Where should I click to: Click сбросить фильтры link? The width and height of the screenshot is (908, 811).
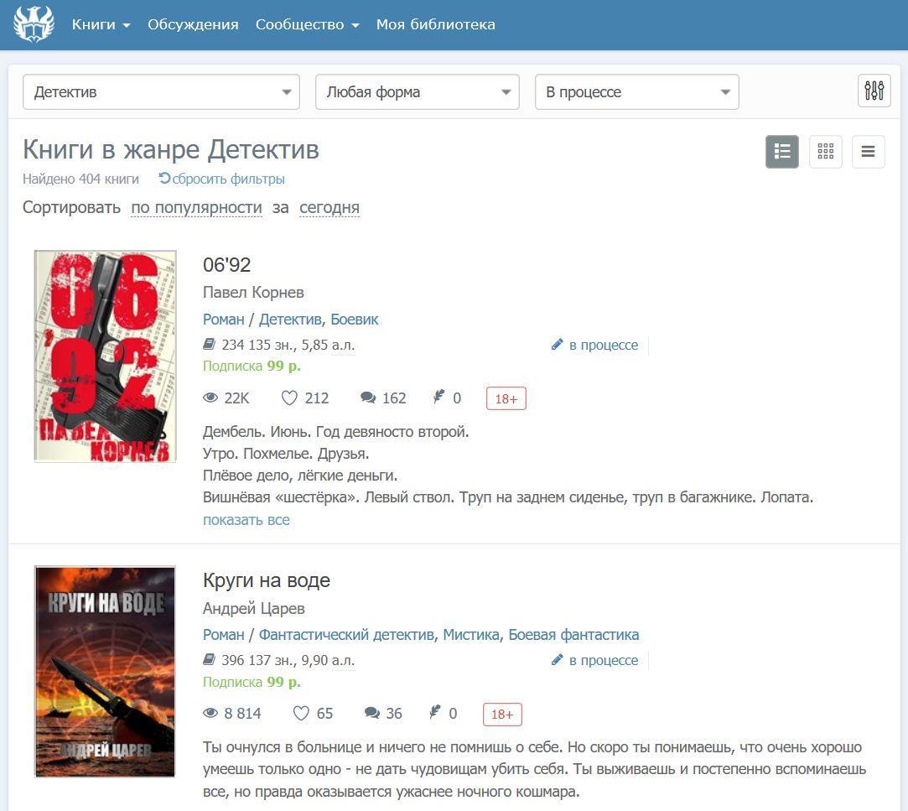pos(222,179)
